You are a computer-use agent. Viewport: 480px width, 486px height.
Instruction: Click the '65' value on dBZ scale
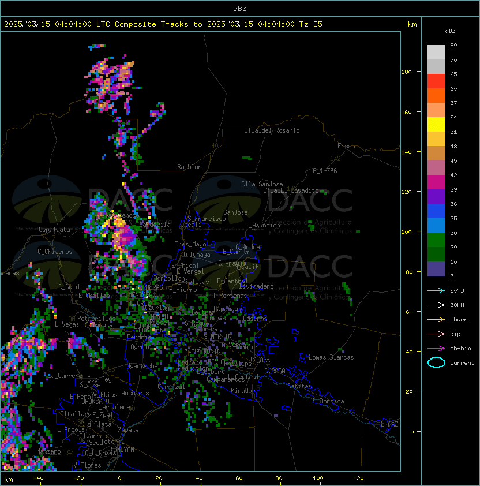point(453,74)
